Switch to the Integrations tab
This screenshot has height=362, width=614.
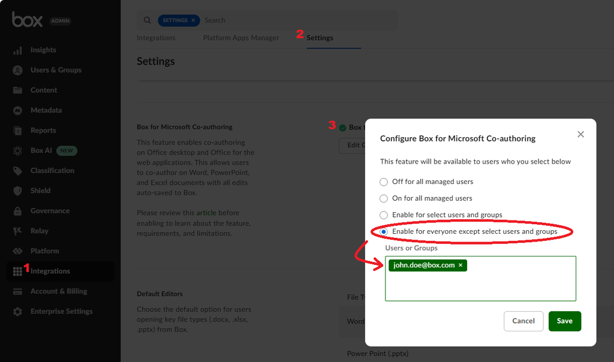pyautogui.click(x=156, y=38)
